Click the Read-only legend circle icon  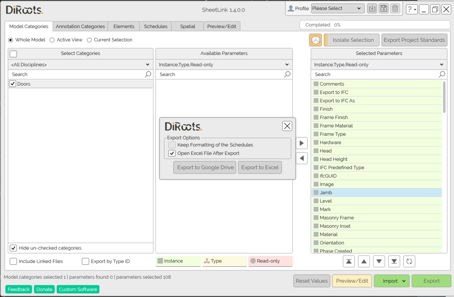253,261
